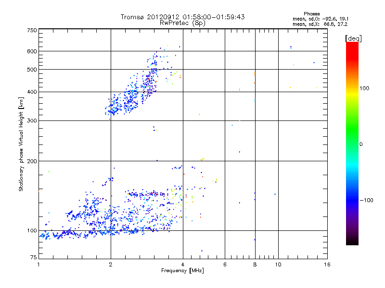
Task: Click the y-axis '600' tick label
Action: 32,51
